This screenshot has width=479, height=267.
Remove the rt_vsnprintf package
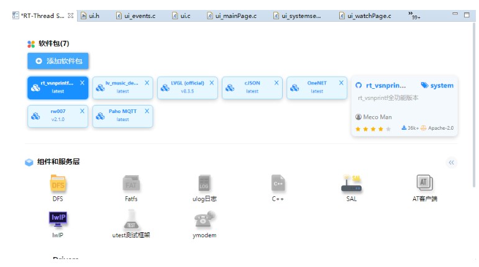click(x=82, y=83)
